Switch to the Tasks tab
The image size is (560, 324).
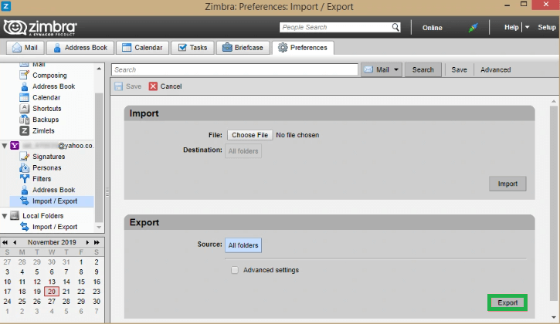pyautogui.click(x=192, y=48)
